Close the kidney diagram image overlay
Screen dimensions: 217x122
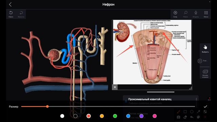pyautogui.click(x=115, y=87)
